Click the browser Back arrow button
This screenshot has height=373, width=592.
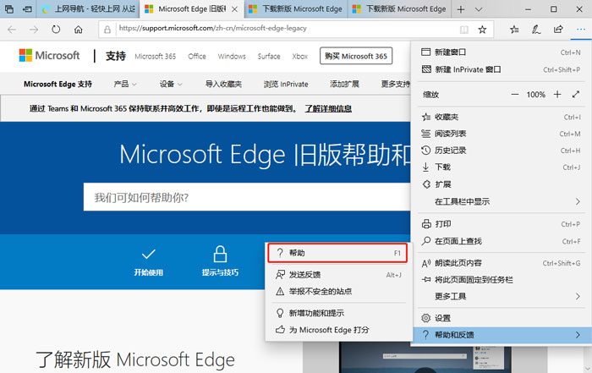click(13, 29)
